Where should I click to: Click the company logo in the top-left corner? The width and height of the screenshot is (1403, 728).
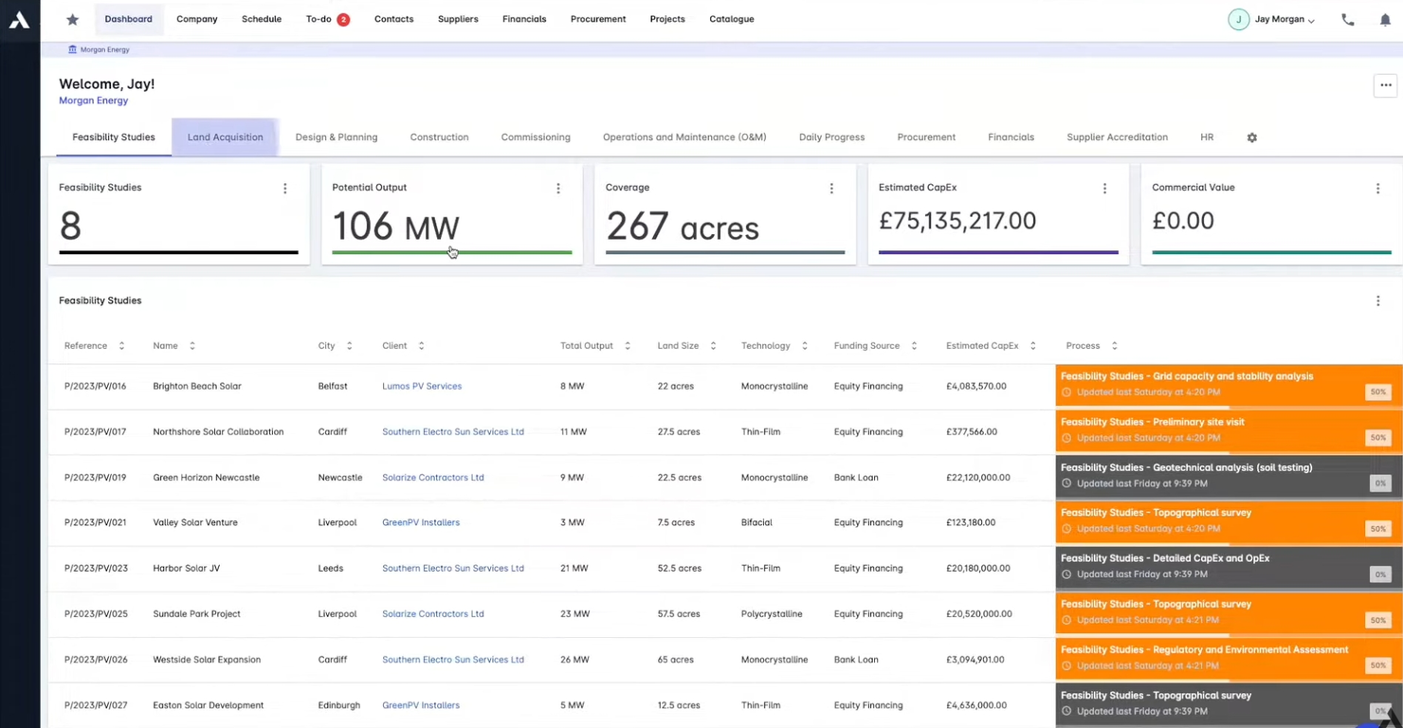(19, 19)
